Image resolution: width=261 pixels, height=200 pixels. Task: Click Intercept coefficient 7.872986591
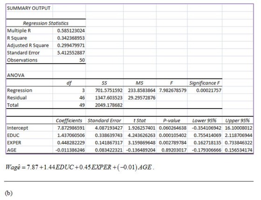point(71,128)
